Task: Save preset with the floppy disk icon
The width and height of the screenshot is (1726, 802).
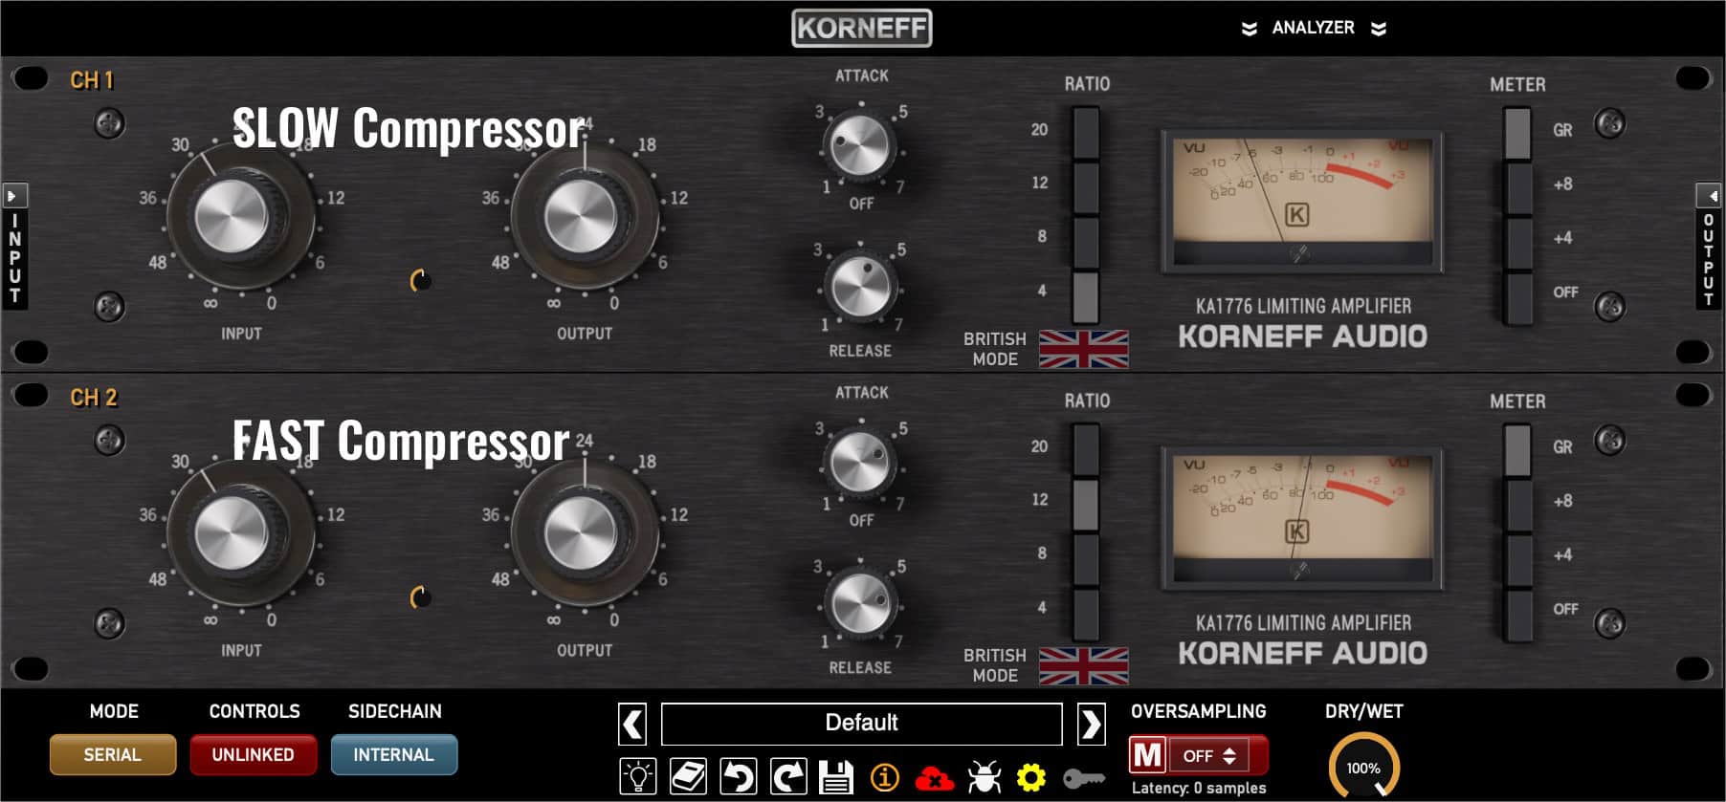Action: point(836,777)
